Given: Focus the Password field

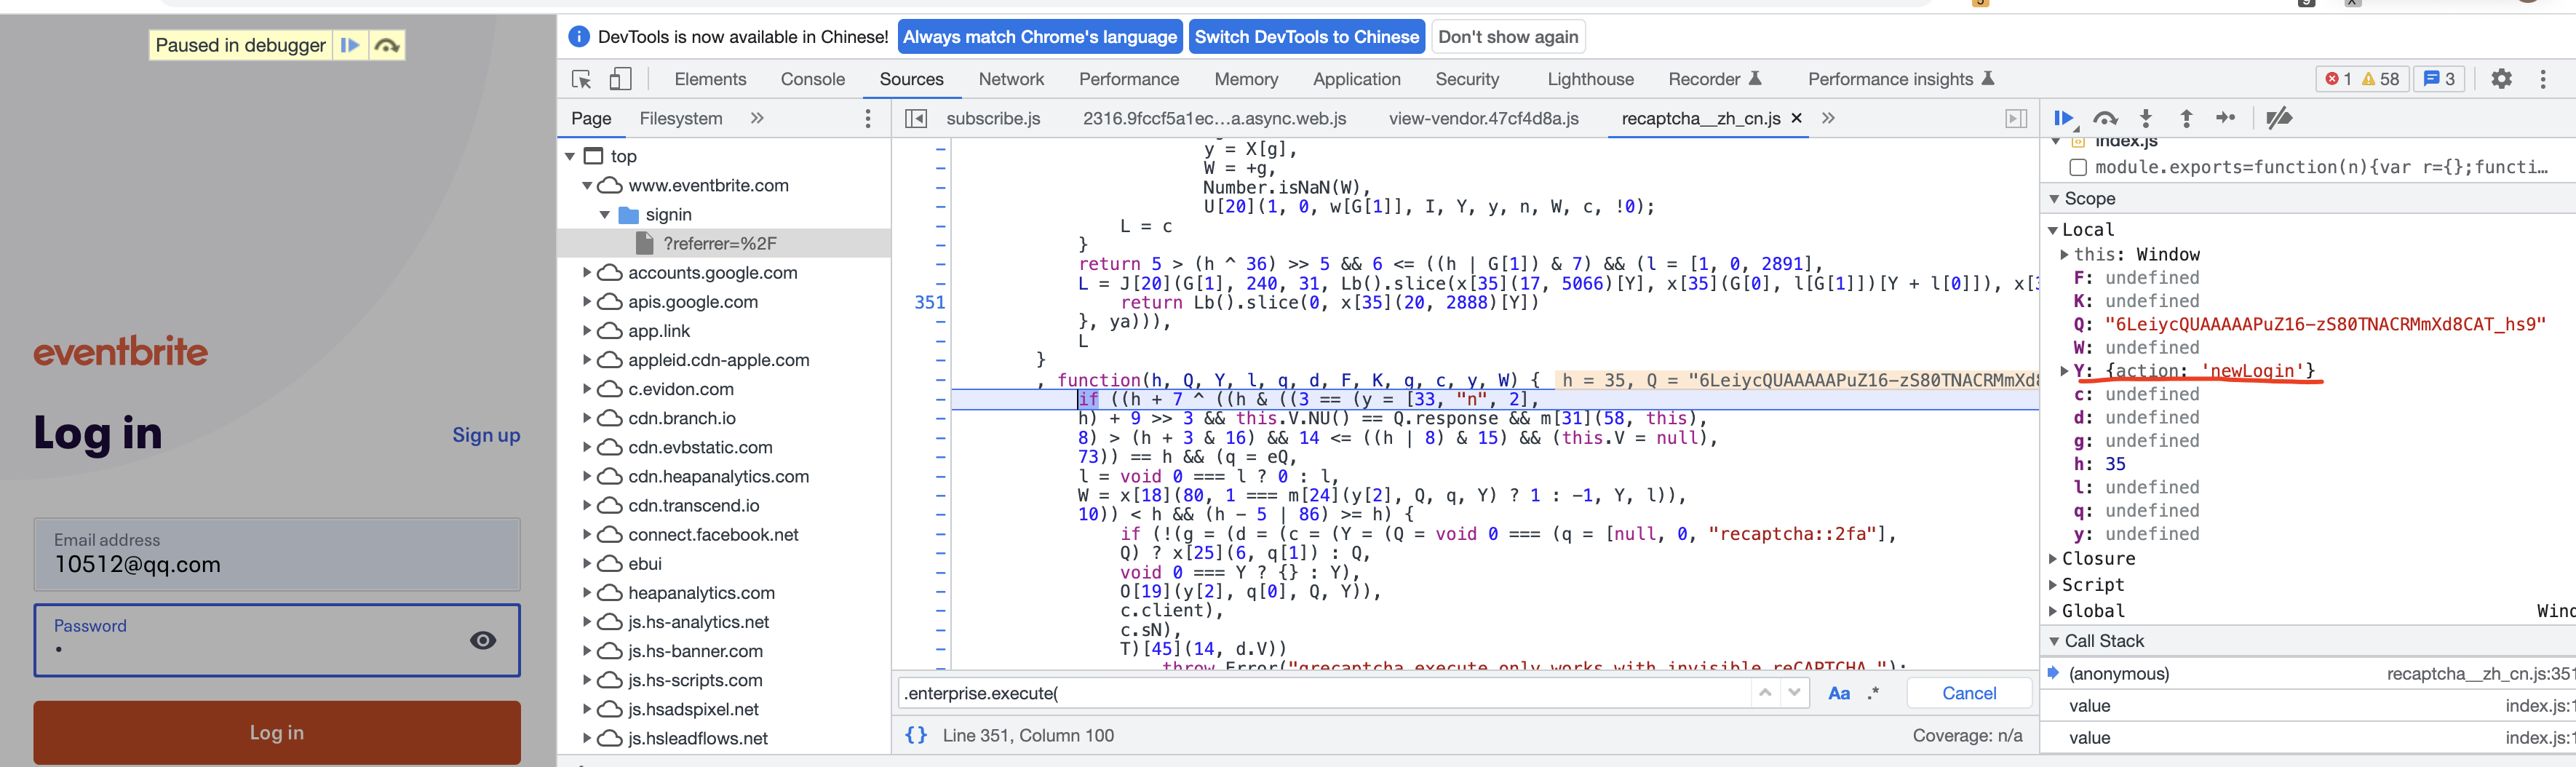Looking at the screenshot, I should (277, 640).
